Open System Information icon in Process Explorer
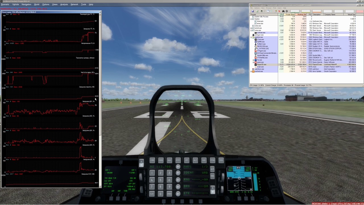The width and height of the screenshot is (364, 205). pyautogui.click(x=262, y=11)
